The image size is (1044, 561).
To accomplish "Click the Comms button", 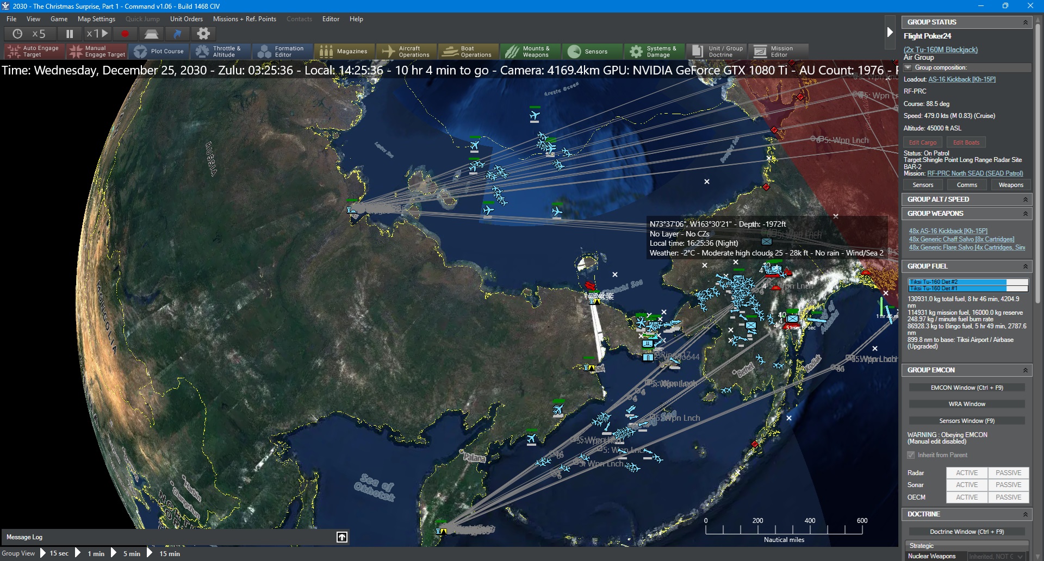I will tap(967, 185).
